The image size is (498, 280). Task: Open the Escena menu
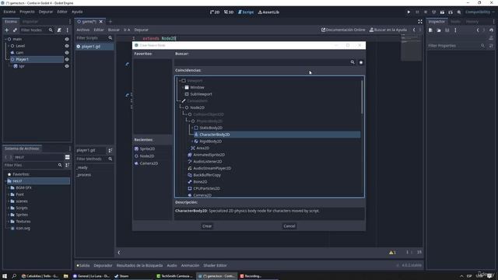[9, 12]
